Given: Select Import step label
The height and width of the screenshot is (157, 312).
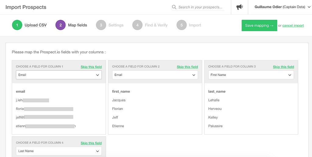Looking at the screenshot, I should point(195,25).
